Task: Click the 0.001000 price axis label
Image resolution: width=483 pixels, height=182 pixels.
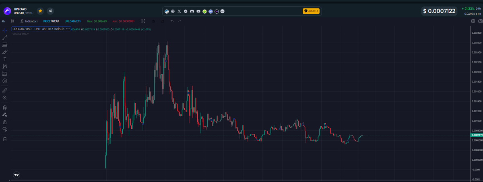Action: coord(476,121)
